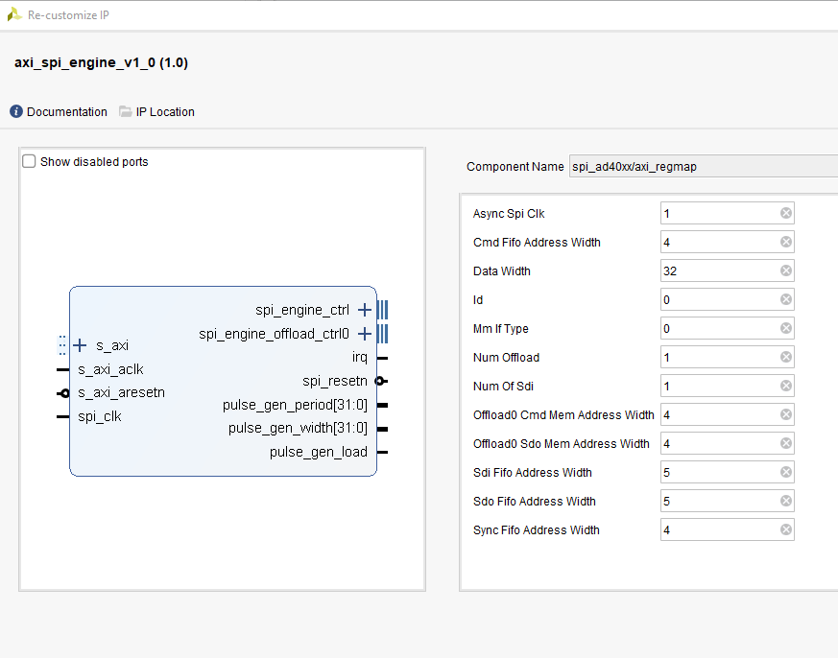Click the Sdo Fifo Address Width input
The height and width of the screenshot is (658, 838).
[x=718, y=502]
